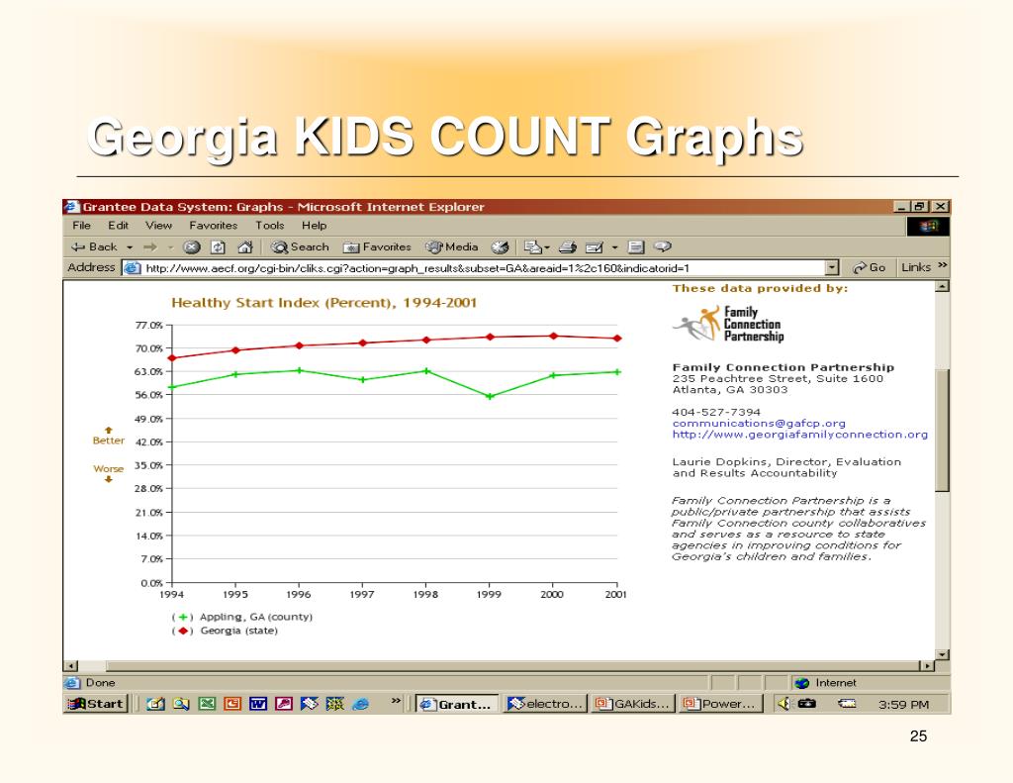The height and width of the screenshot is (783, 1013).
Task: Click the communications@gafcp.org email link
Action: 759,423
